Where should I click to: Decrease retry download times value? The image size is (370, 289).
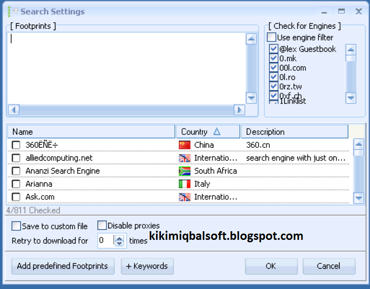point(119,243)
